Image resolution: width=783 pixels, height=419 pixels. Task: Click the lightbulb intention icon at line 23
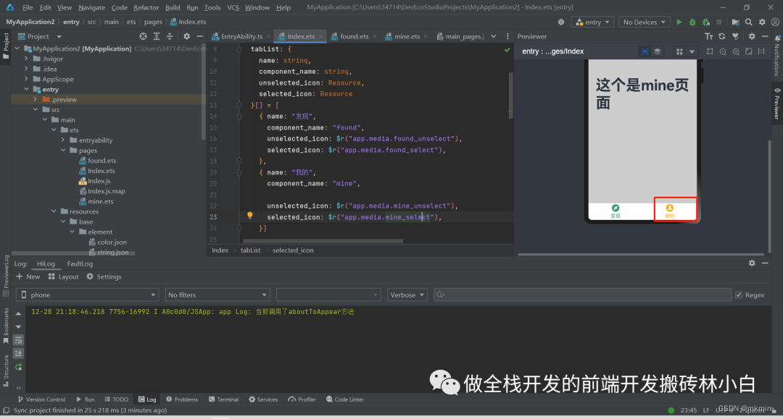(x=249, y=216)
